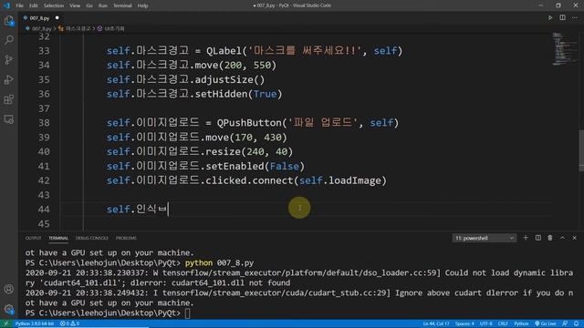
Task: Change Spaces: 4 indentation setting
Action: pyautogui.click(x=464, y=323)
